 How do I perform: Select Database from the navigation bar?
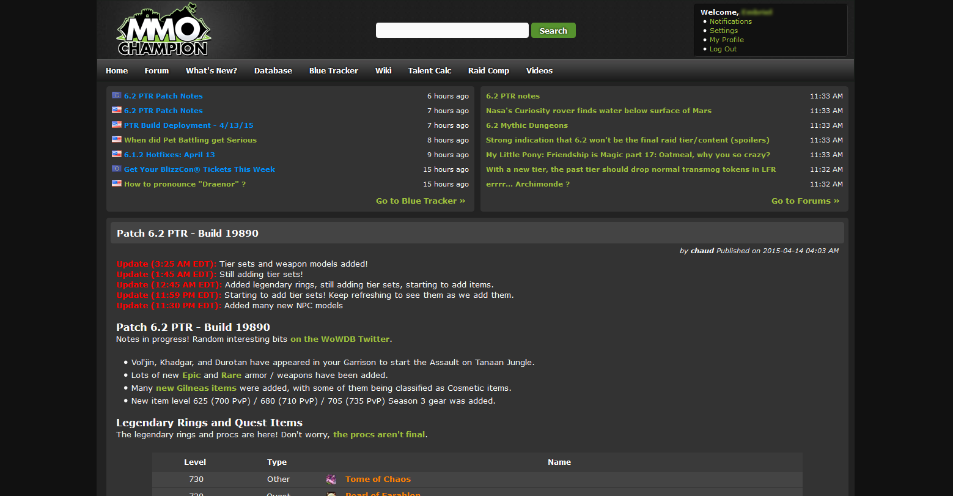(x=273, y=70)
